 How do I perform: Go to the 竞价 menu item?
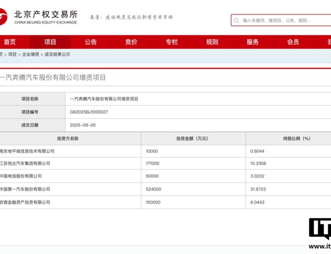[131, 42]
